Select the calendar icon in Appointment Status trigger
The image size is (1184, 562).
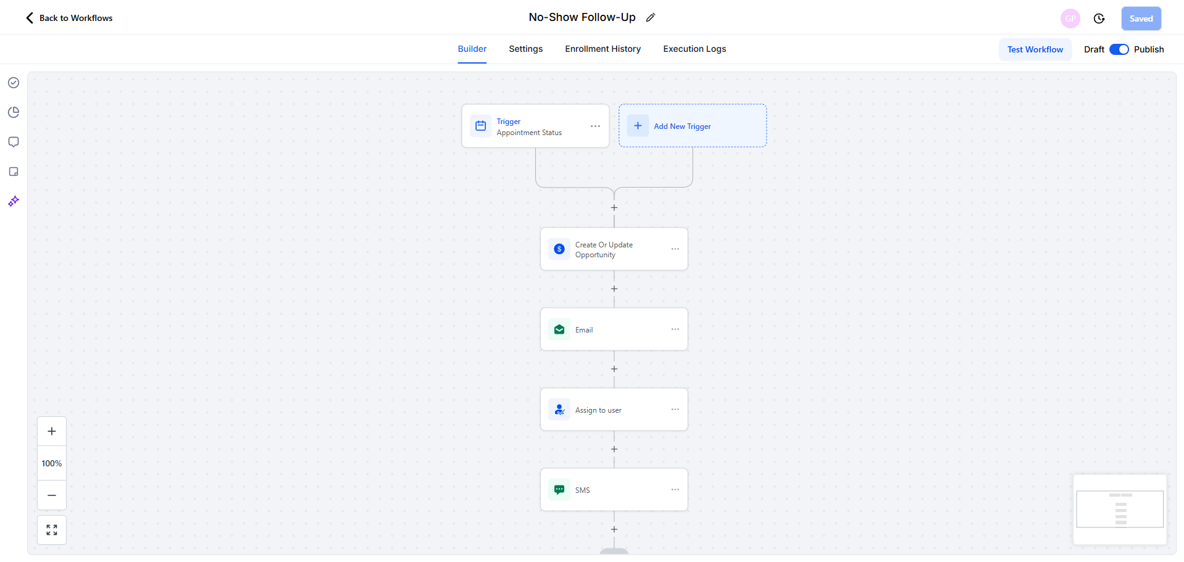481,126
